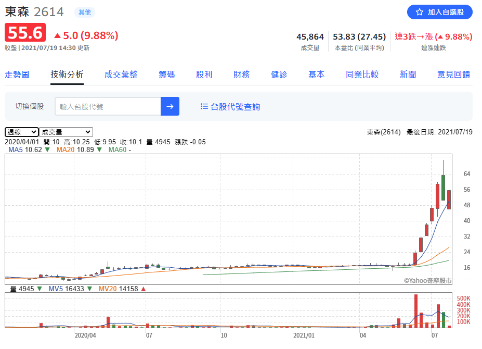Switch to the 同業比較 tab
Screen dimensions: 482x349
point(362,74)
